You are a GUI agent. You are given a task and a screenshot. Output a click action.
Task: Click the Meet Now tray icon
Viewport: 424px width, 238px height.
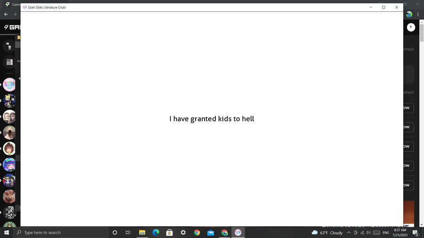(x=356, y=233)
